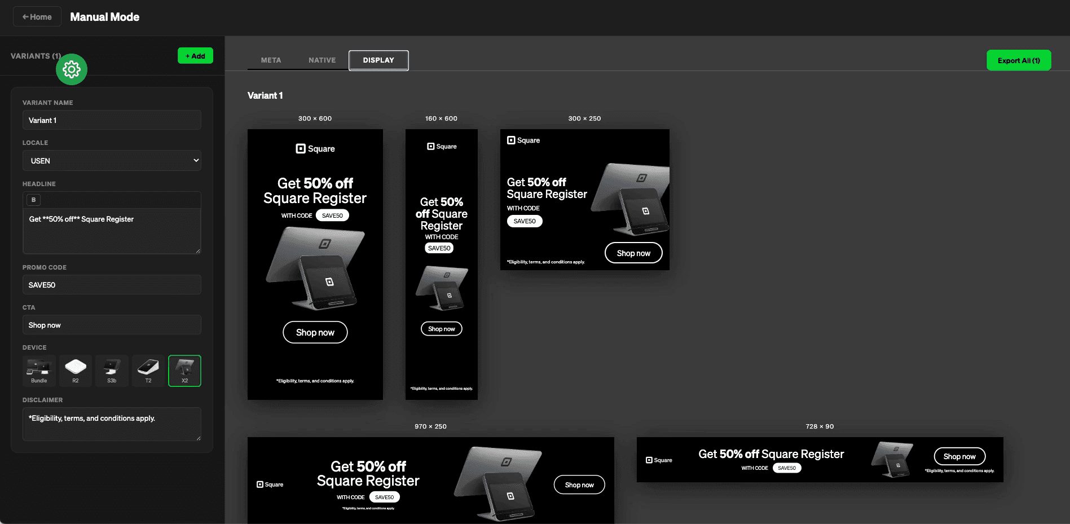Select the R2 device thumbnail
Screen dimensions: 1070x524
pyautogui.click(x=76, y=371)
